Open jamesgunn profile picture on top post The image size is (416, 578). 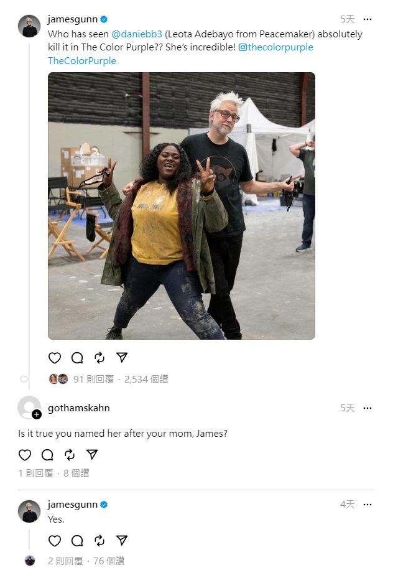coord(29,26)
